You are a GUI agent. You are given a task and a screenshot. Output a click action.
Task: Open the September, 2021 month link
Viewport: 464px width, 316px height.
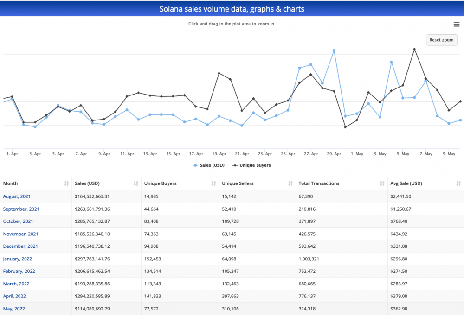tap(21, 209)
